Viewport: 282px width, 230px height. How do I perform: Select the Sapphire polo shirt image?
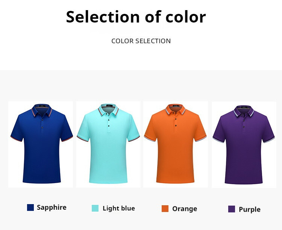[x=41, y=144]
